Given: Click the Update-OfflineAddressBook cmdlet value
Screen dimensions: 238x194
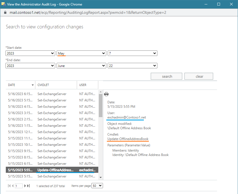Looking at the screenshot, I should point(128,139).
